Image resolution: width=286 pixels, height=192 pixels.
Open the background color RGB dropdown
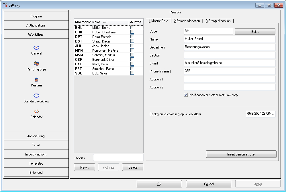pos(273,114)
